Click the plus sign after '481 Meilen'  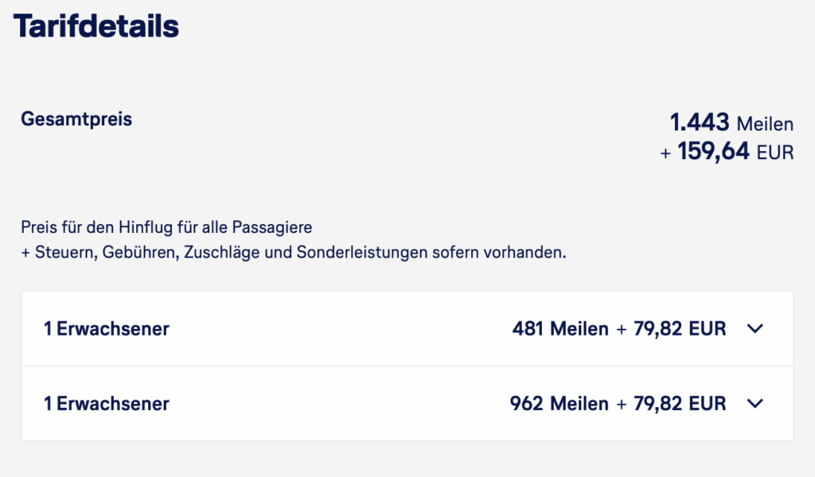[x=622, y=329]
